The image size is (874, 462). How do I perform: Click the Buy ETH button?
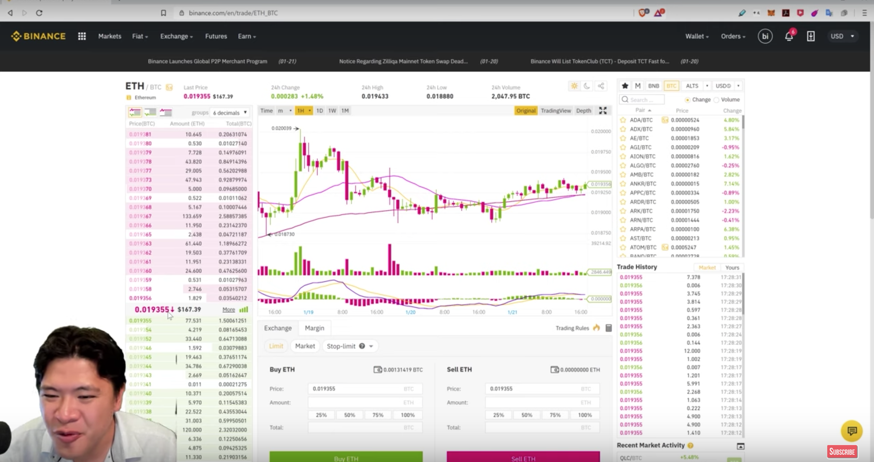[346, 457]
